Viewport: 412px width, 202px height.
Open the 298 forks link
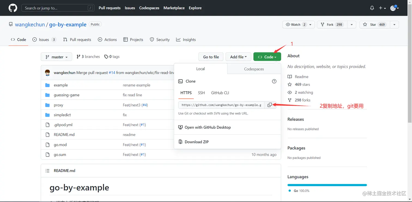click(x=299, y=100)
